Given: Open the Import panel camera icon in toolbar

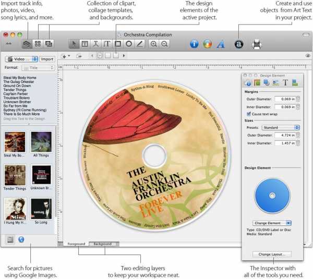Looking at the screenshot, I should (x=27, y=44).
